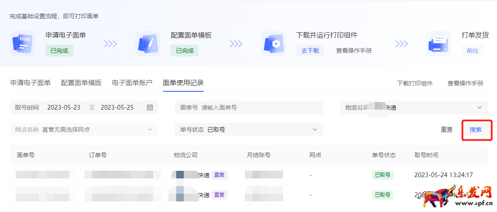This screenshot has height=212, width=497.
Task: Click 直营 tag in the 13:24:17 row
Action: click(220, 175)
